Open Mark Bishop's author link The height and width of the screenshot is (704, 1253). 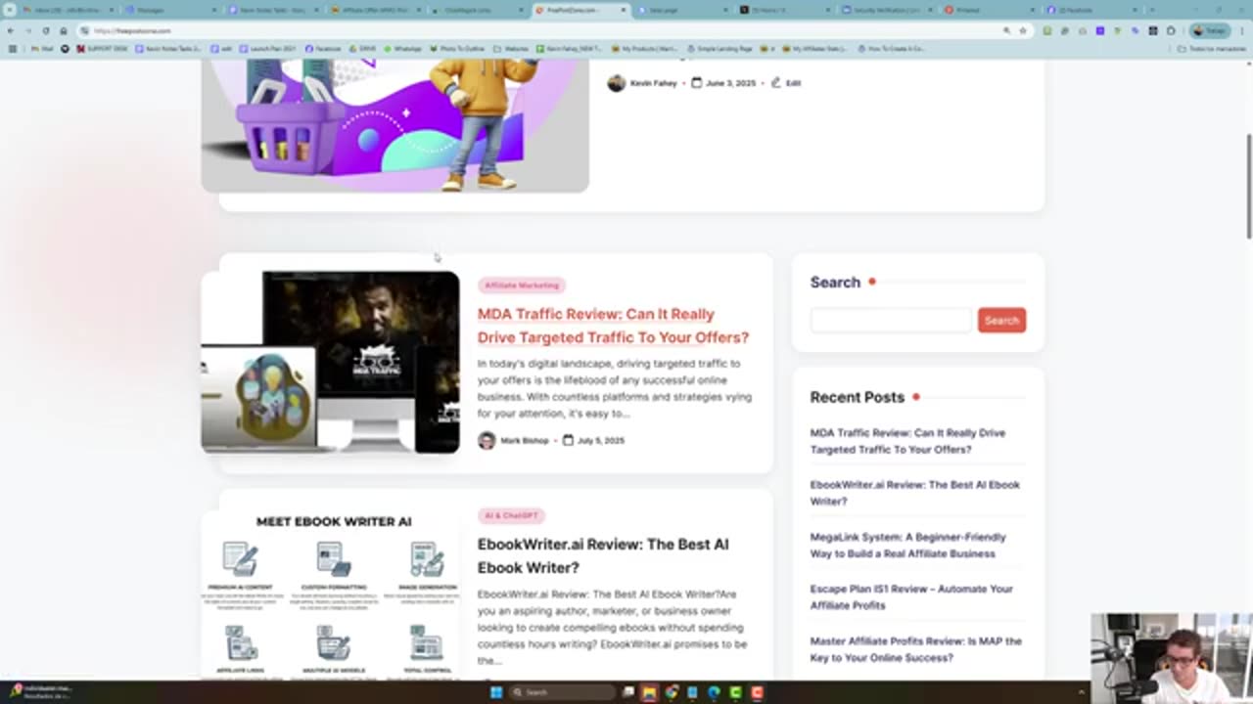(x=525, y=440)
